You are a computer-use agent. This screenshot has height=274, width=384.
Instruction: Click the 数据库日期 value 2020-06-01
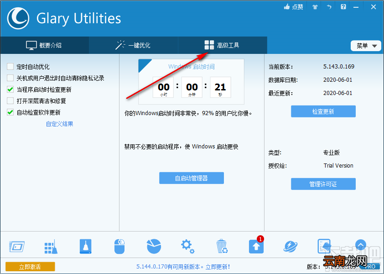338,80
